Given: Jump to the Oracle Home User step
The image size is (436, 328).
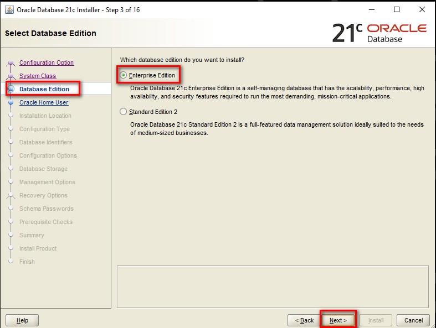Looking at the screenshot, I should [x=44, y=102].
